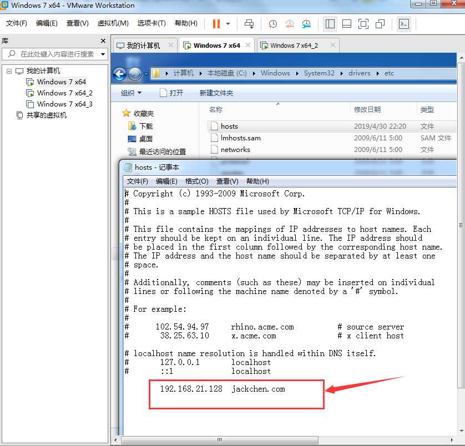This screenshot has width=465, height=446.
Task: Pause the virtual machine
Action: [216, 24]
